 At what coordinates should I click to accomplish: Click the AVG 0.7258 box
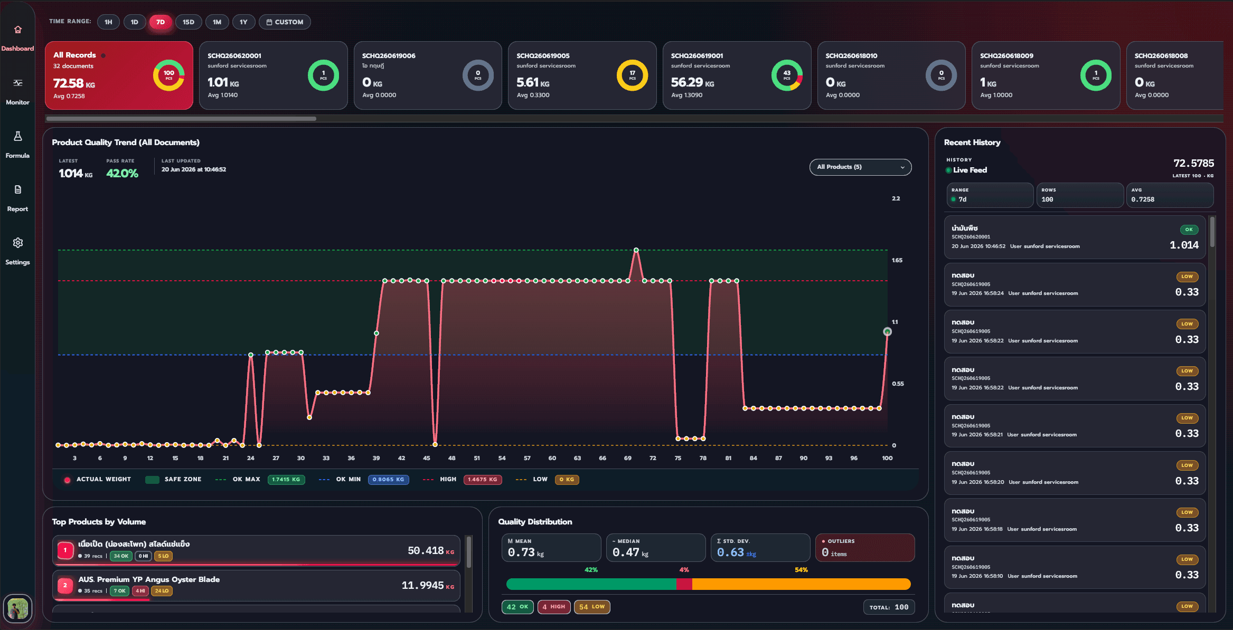1170,195
